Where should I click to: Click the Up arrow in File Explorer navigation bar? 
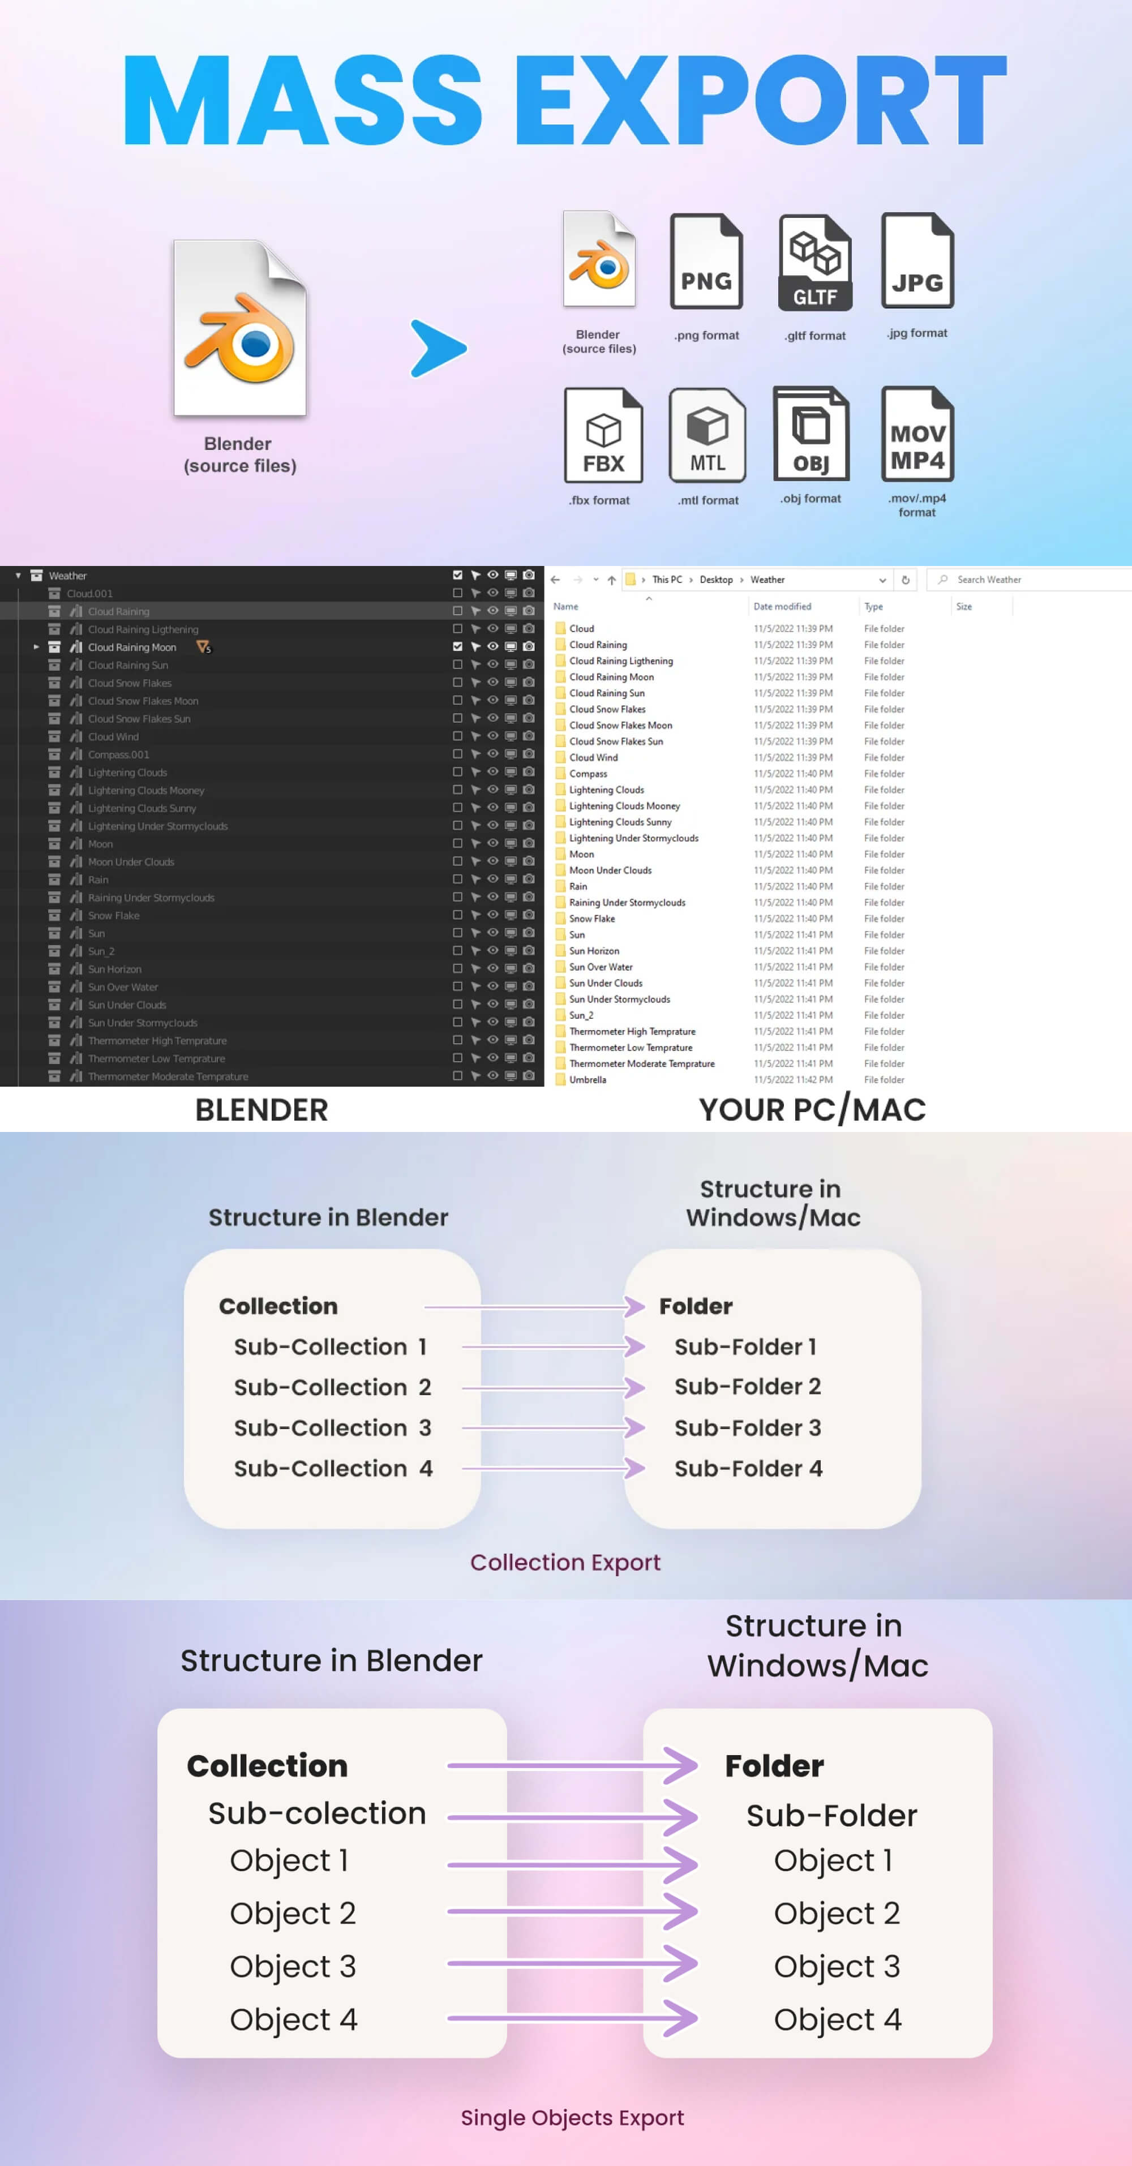(x=612, y=580)
